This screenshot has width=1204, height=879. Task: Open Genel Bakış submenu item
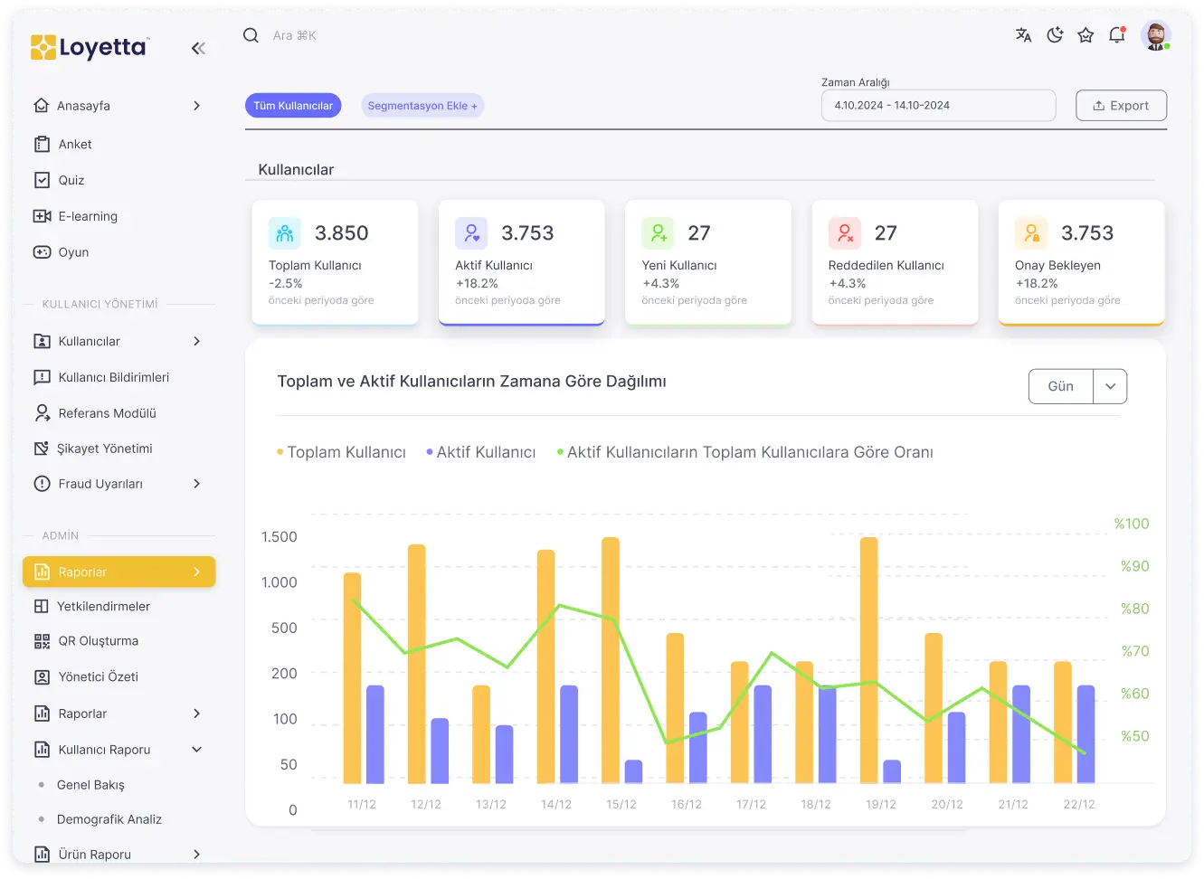click(x=90, y=785)
